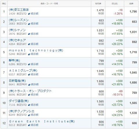139x129 pixels.
Task: Open the (株)安江工務店 stock link
Action: pos(19,10)
